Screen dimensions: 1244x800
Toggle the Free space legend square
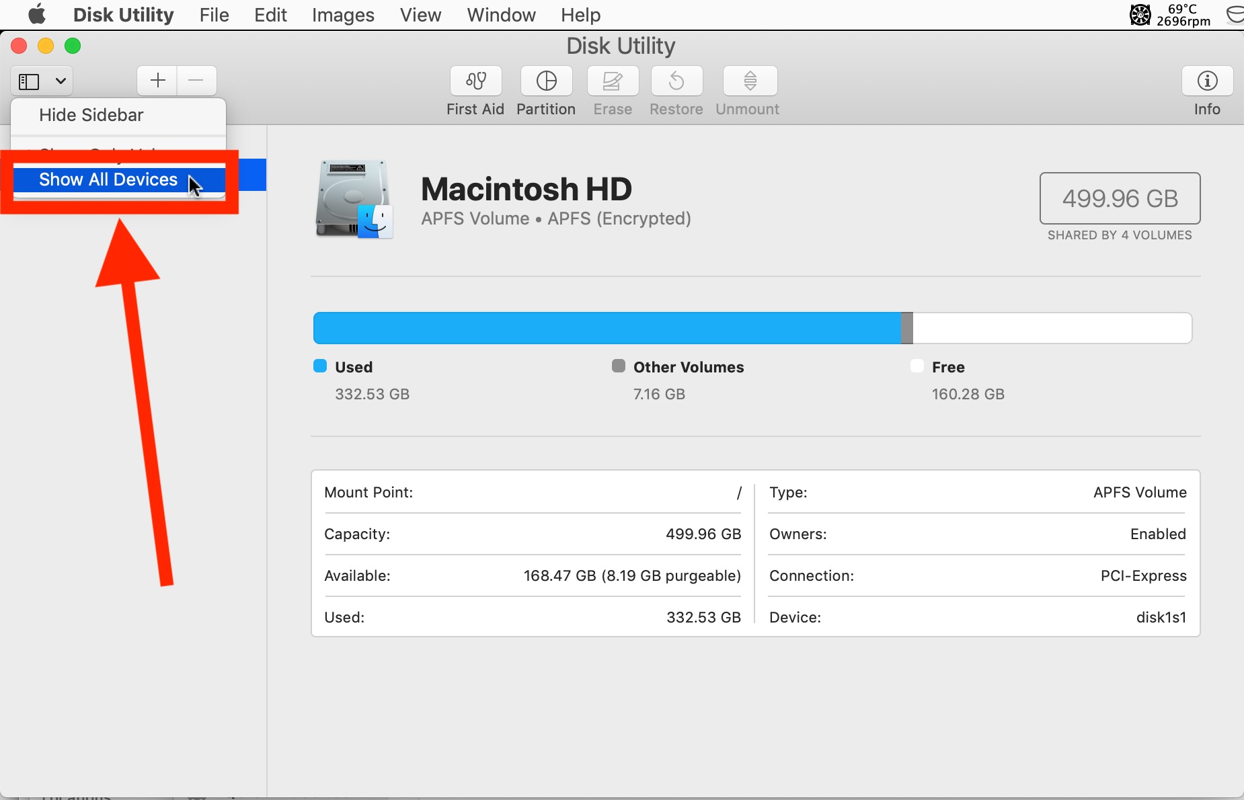coord(917,366)
